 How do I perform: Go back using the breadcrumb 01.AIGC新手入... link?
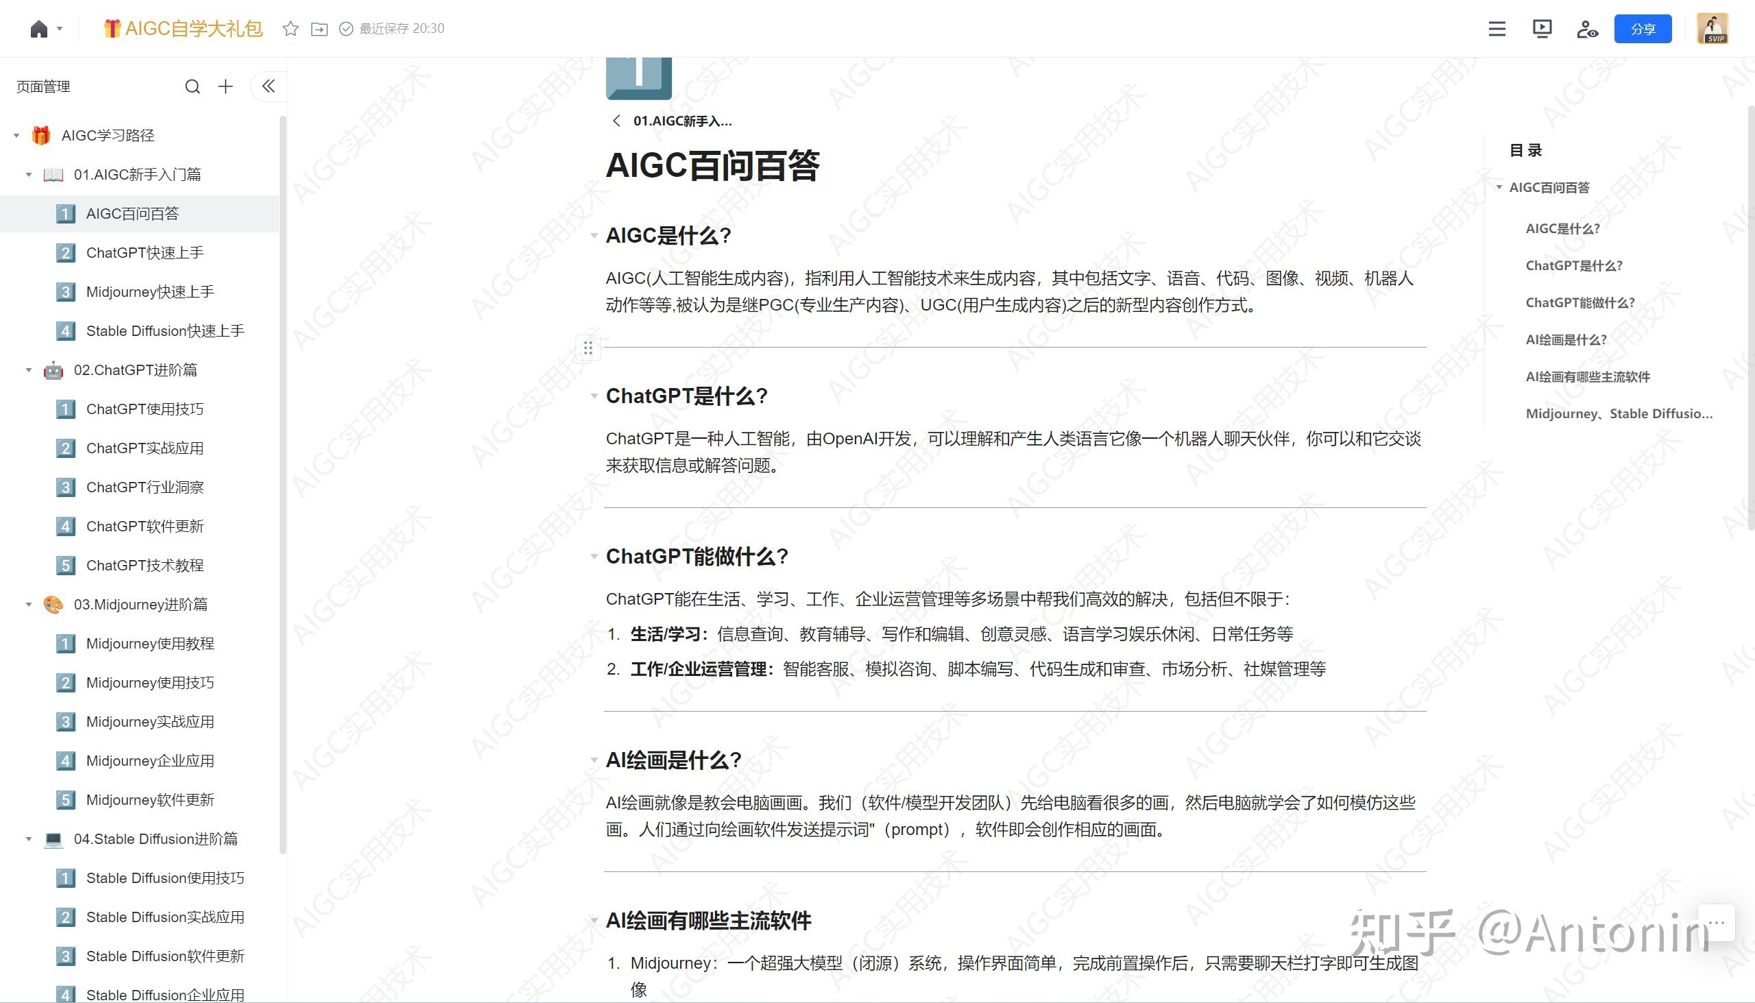point(681,121)
